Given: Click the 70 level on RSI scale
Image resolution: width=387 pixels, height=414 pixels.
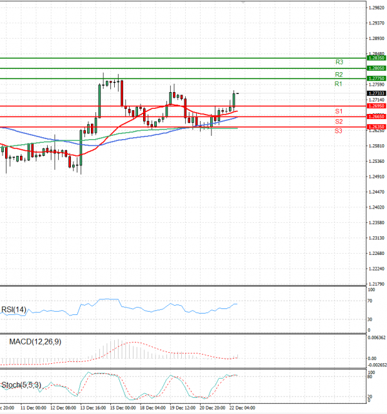Looking at the screenshot, I should coord(370,301).
